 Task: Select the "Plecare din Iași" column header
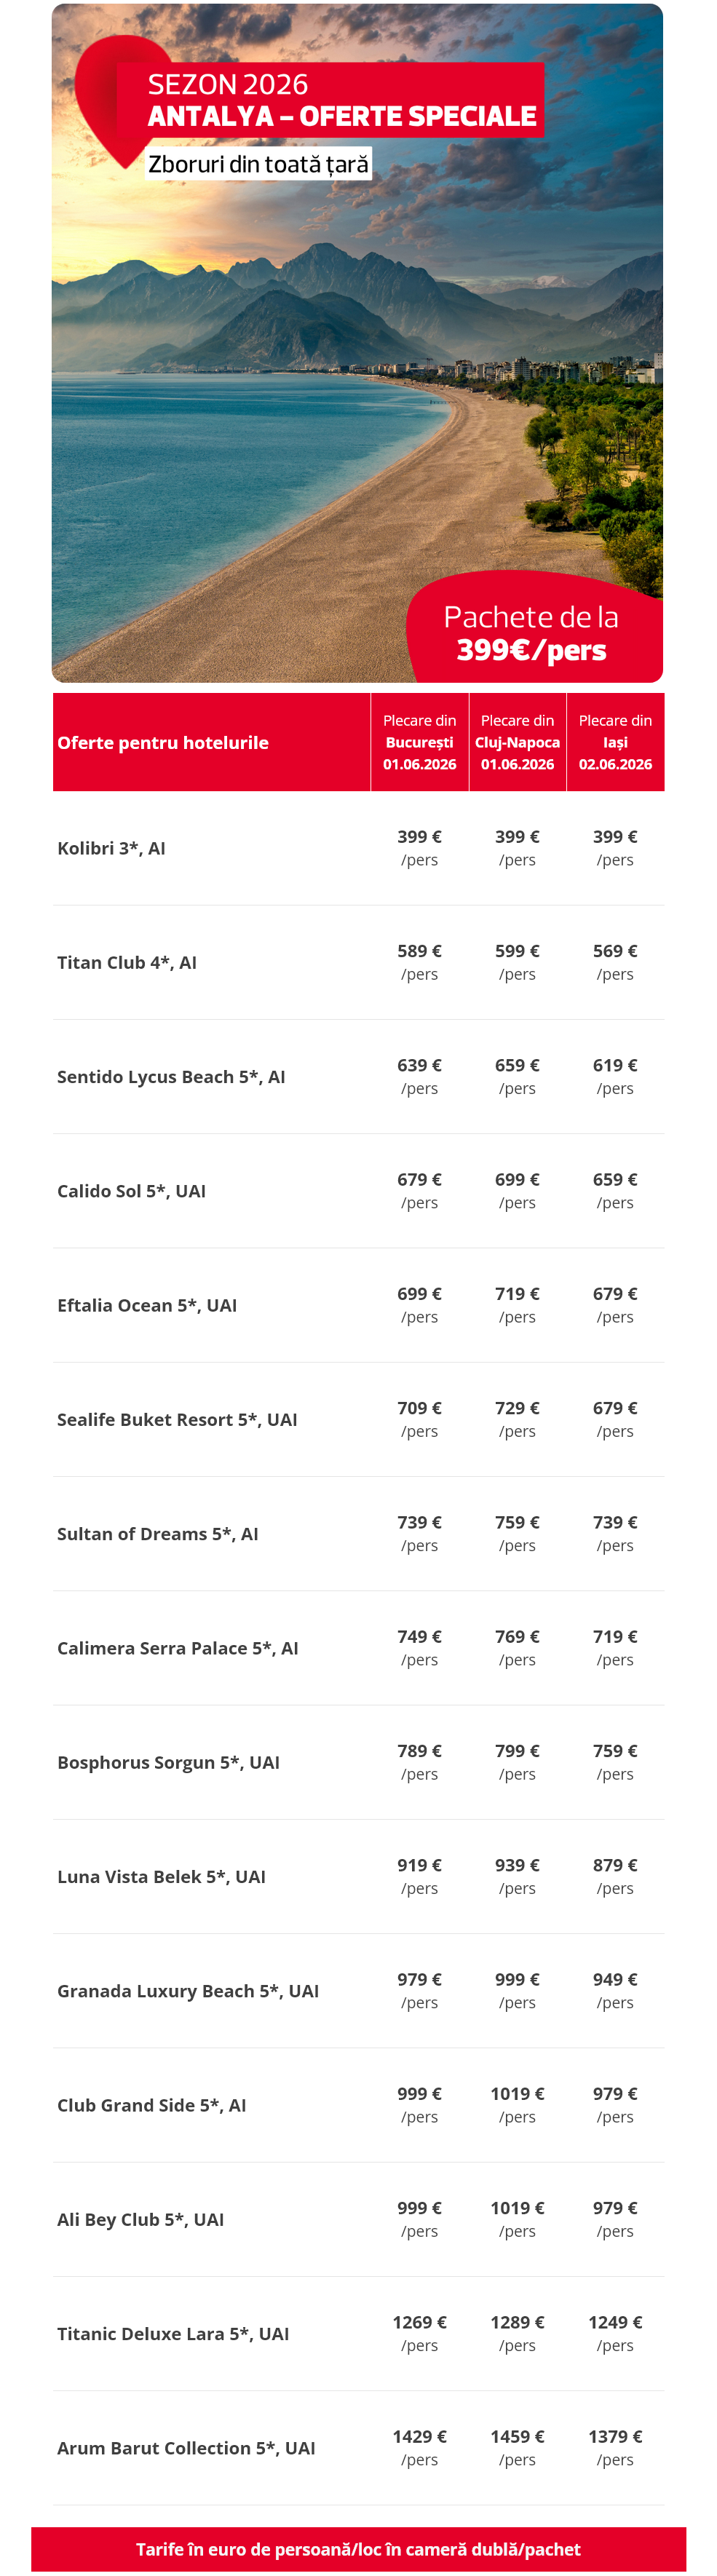pyautogui.click(x=615, y=742)
